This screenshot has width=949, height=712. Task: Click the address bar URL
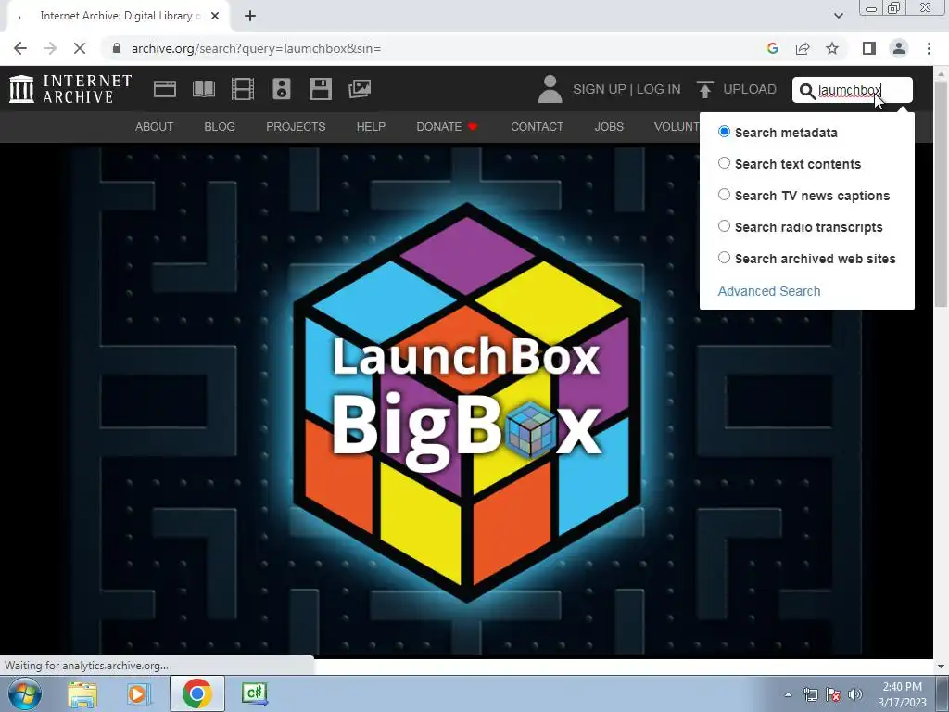[x=256, y=48]
